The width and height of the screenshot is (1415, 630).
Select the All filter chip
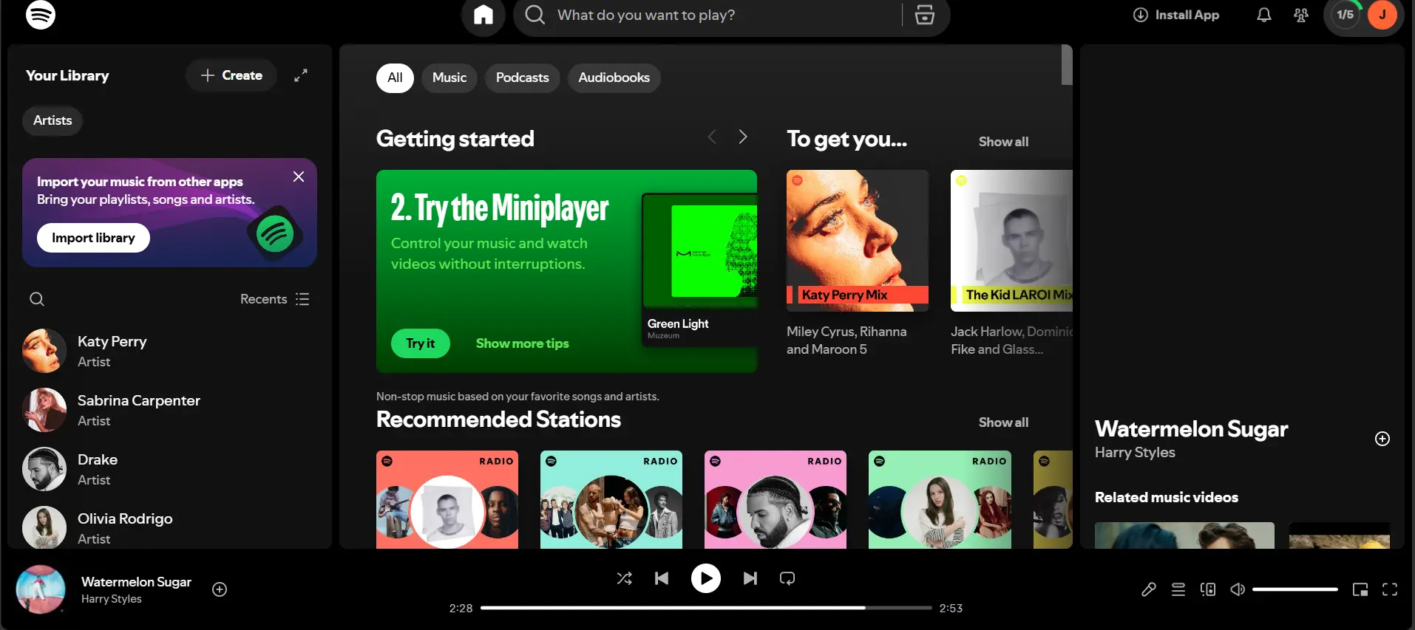pyautogui.click(x=395, y=78)
